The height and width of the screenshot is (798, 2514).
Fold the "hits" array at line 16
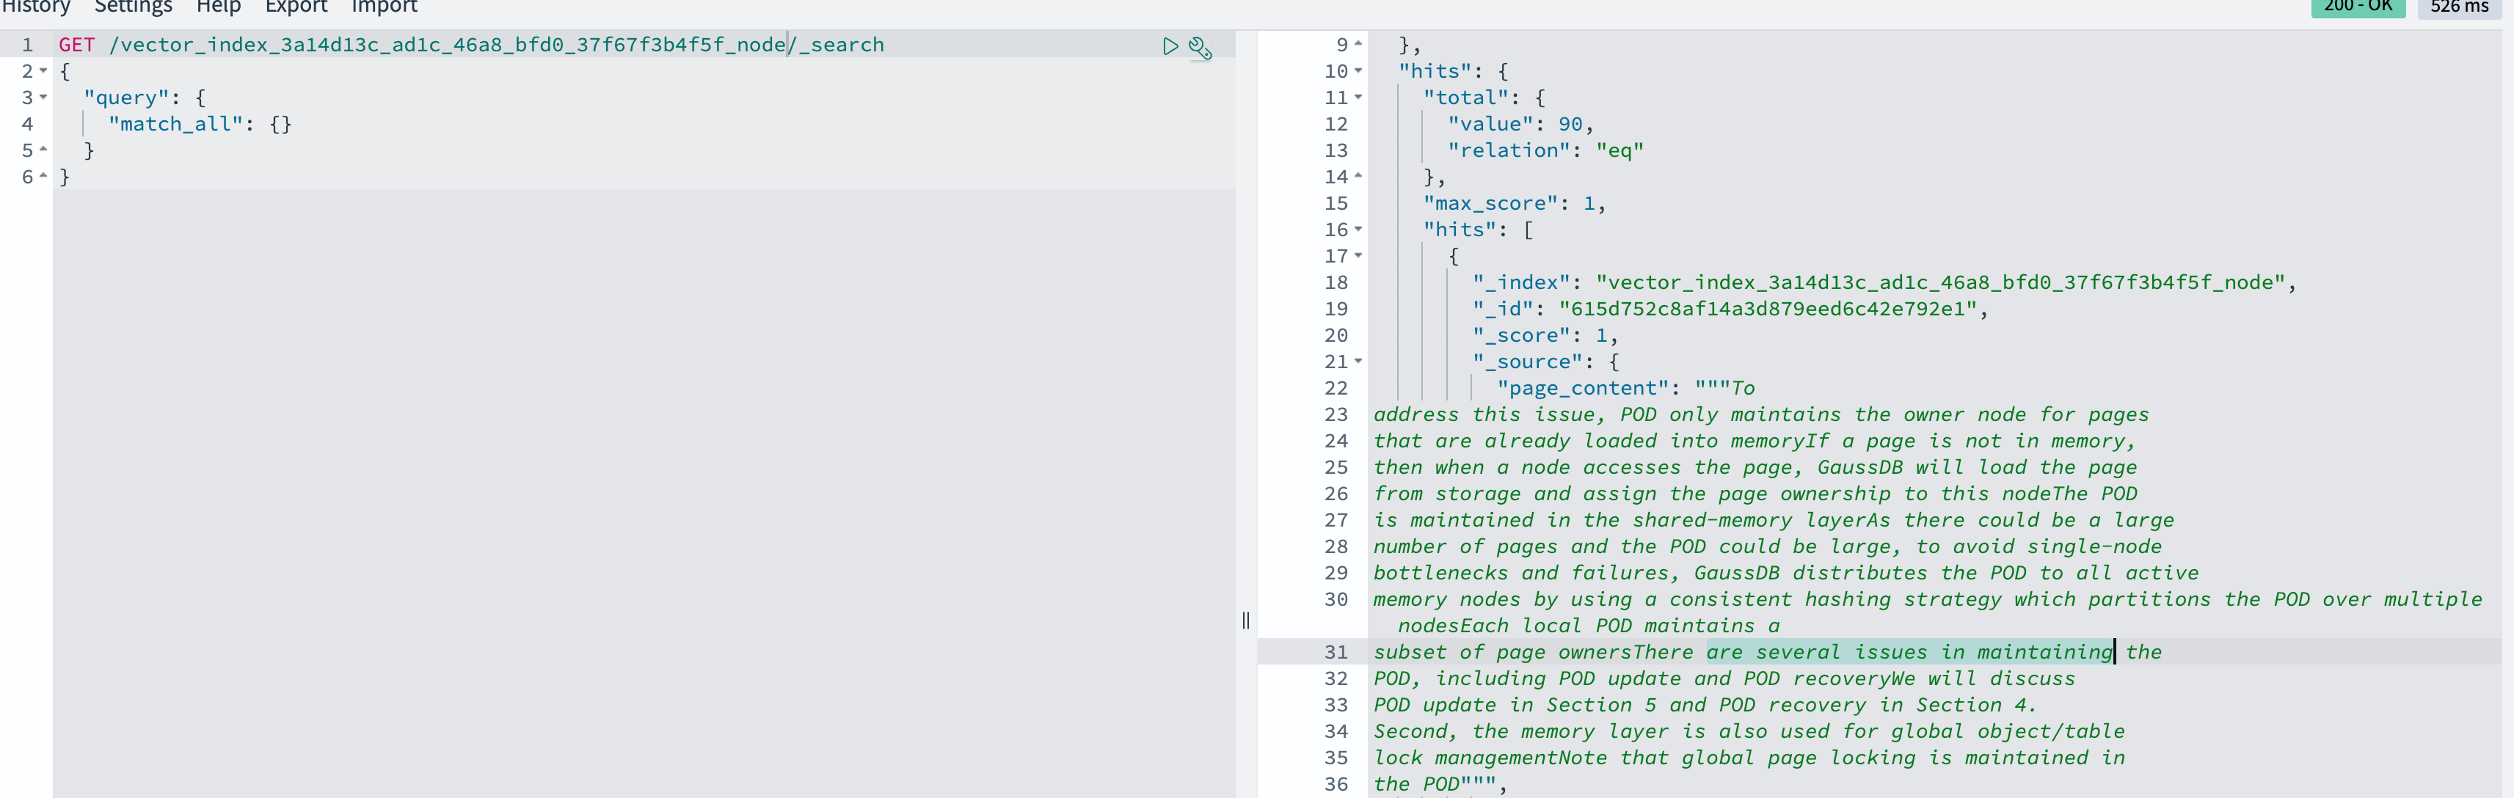point(1358,230)
